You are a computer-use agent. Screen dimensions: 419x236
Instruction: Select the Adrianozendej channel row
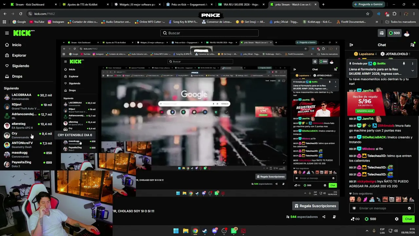[x=28, y=116]
